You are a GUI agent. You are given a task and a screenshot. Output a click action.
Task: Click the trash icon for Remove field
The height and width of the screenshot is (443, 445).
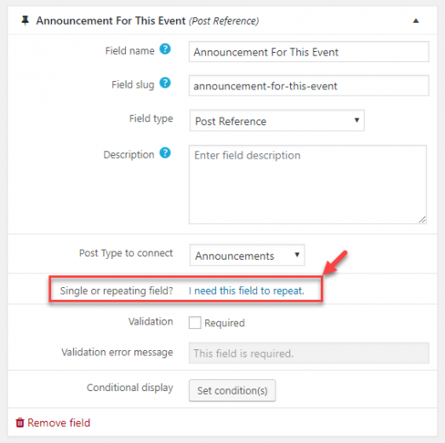coord(20,423)
